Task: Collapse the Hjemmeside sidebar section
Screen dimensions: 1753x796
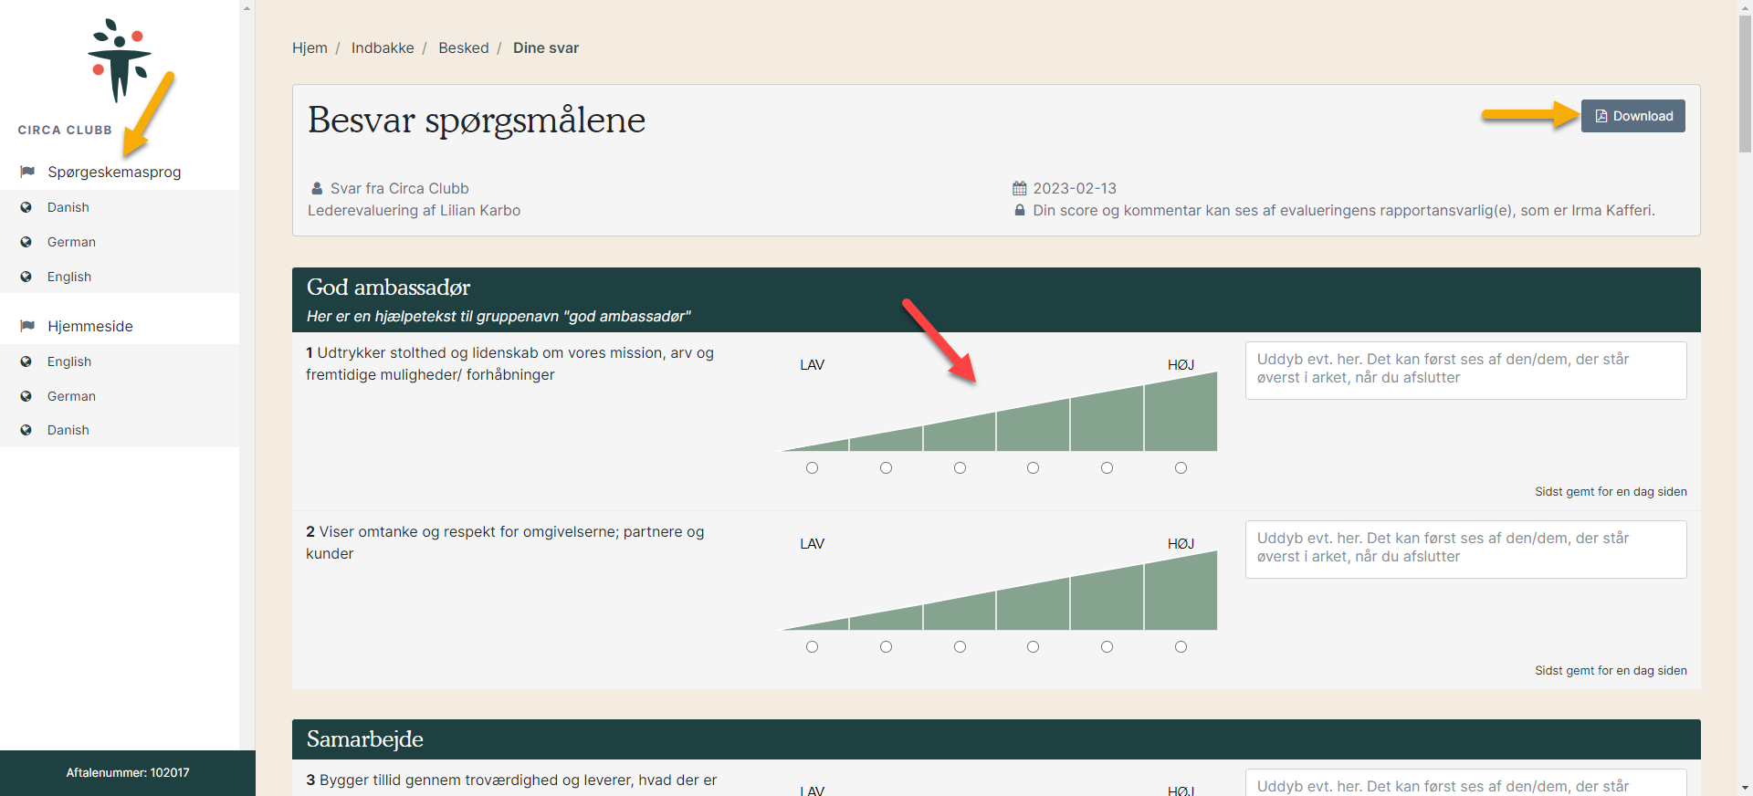Action: (x=90, y=326)
